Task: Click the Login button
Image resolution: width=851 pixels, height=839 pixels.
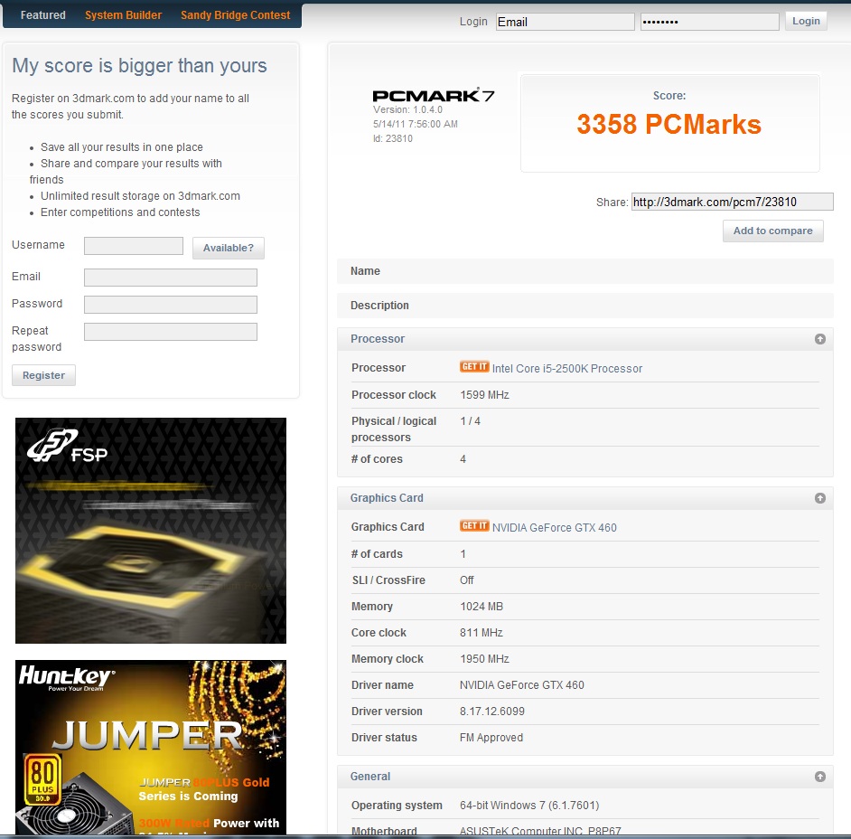Action: [806, 21]
